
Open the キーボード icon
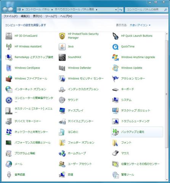tap(115, 89)
